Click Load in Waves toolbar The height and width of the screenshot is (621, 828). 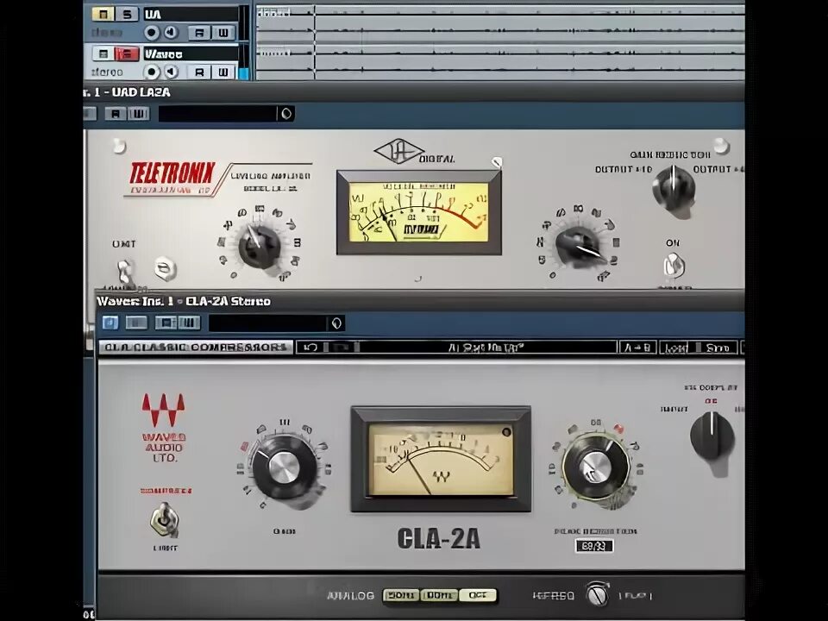[x=674, y=348]
